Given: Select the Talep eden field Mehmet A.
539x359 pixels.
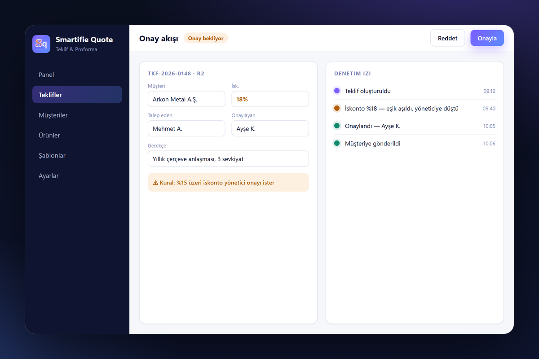Looking at the screenshot, I should 186,128.
